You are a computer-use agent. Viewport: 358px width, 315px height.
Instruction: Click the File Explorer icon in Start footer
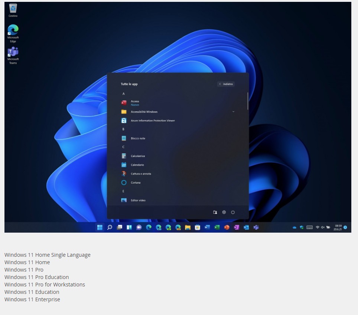tap(215, 212)
